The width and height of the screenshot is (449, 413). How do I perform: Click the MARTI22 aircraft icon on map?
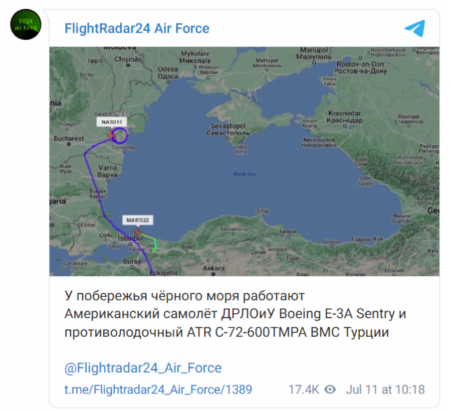tap(137, 231)
